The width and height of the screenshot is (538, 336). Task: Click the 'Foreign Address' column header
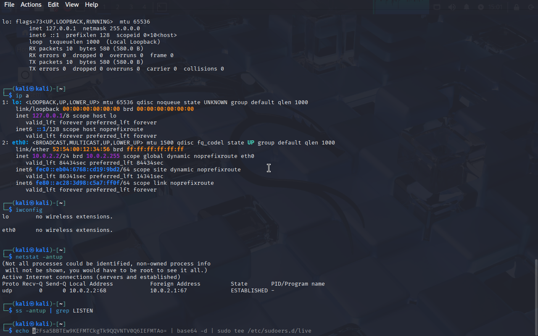click(175, 284)
